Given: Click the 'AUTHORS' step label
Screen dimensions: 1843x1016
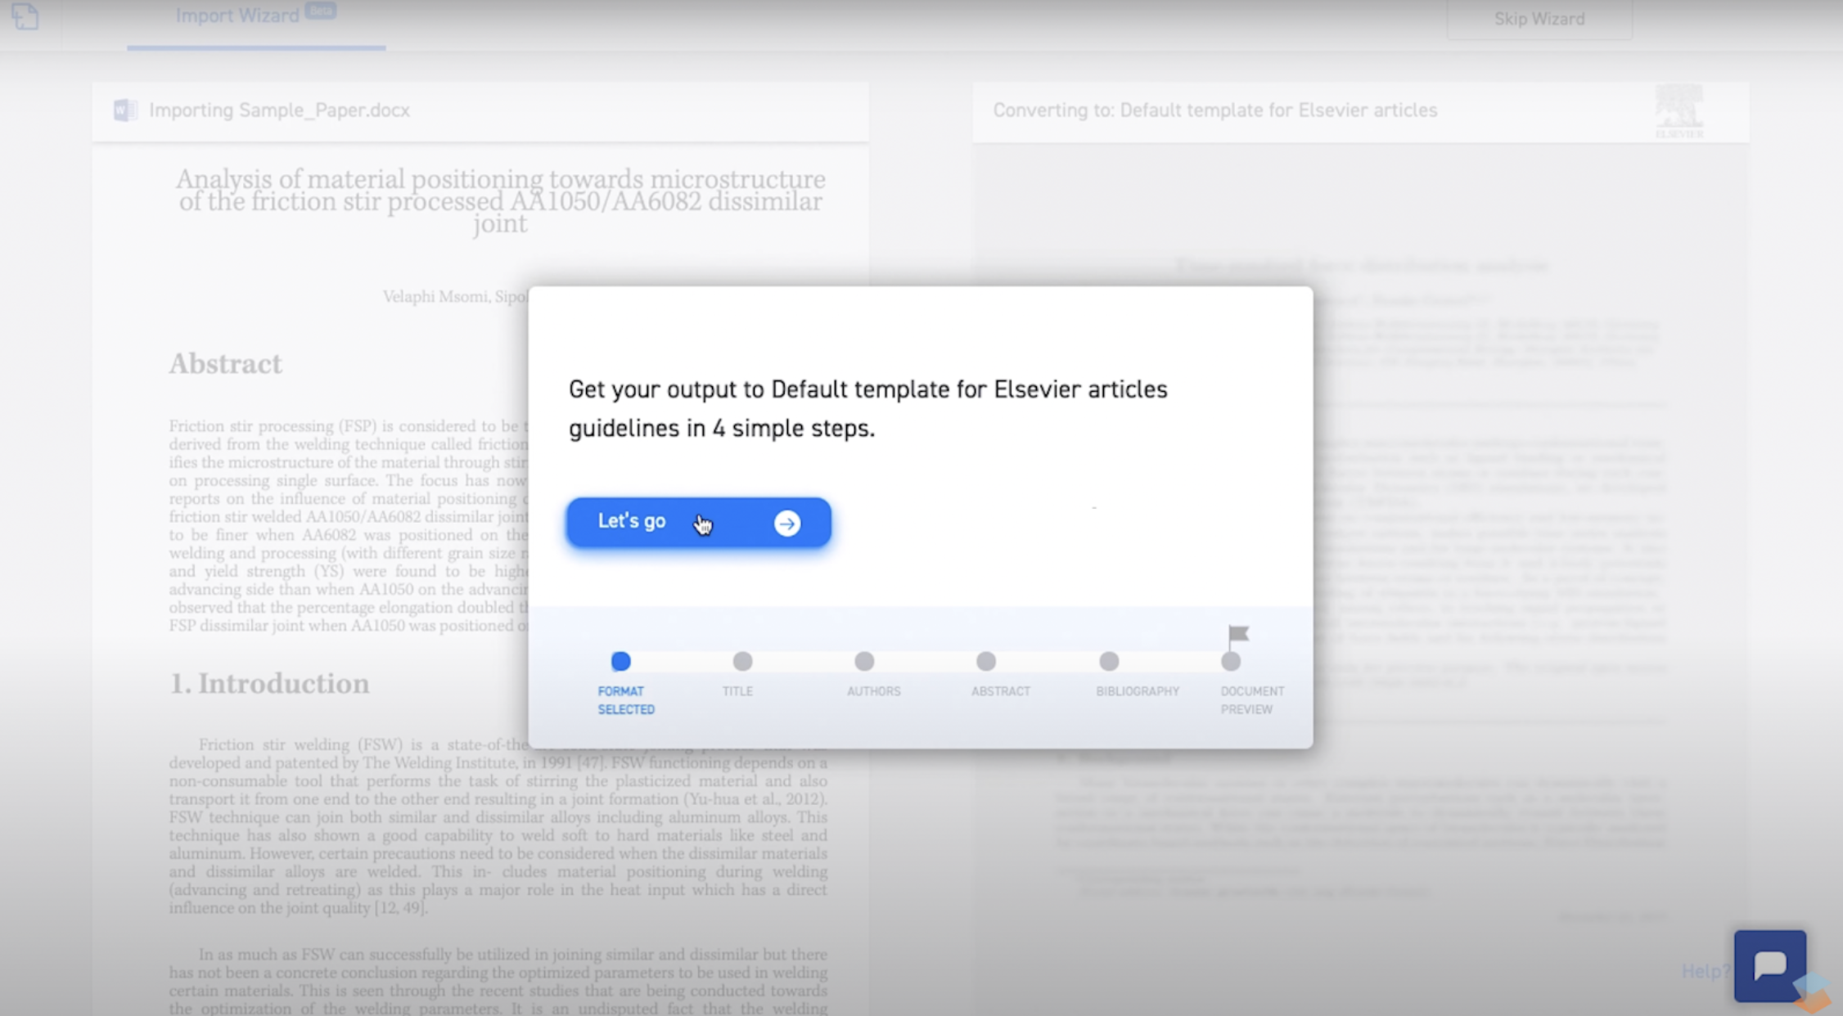Looking at the screenshot, I should [x=873, y=691].
